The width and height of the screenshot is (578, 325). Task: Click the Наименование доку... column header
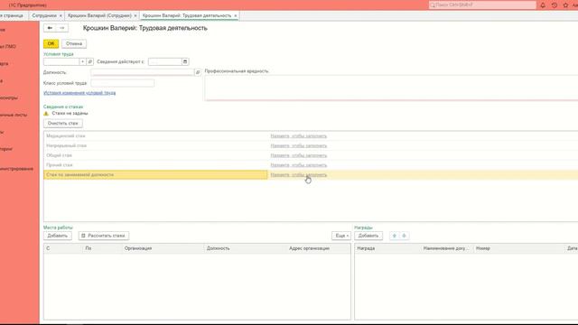click(447, 248)
